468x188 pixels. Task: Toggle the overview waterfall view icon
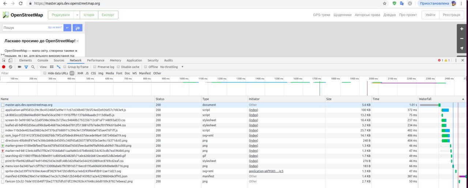point(58,67)
